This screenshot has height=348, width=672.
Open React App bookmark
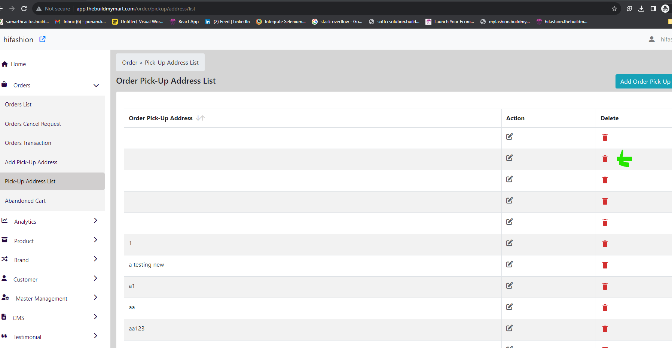(x=184, y=22)
